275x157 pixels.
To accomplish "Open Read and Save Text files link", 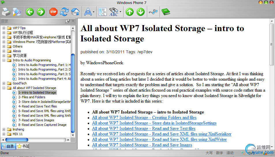I will [144, 128].
